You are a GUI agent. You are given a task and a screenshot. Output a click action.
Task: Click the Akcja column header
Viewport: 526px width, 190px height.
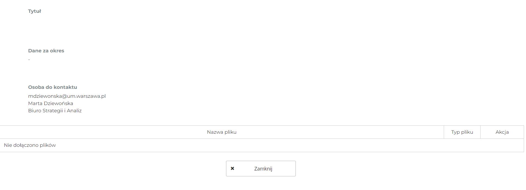click(x=502, y=132)
